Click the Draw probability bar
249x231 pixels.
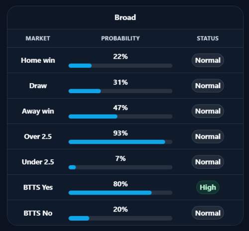click(x=121, y=91)
